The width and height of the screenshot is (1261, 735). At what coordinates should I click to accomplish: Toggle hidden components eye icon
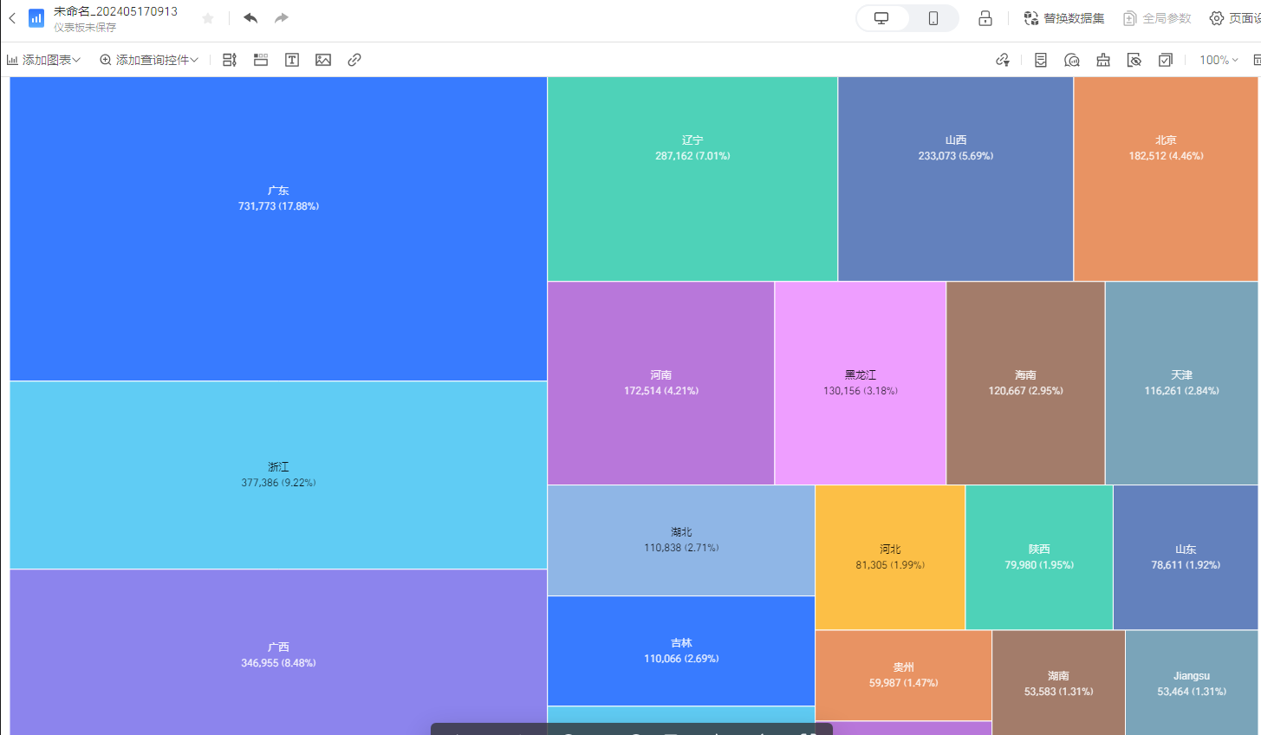coord(1134,60)
